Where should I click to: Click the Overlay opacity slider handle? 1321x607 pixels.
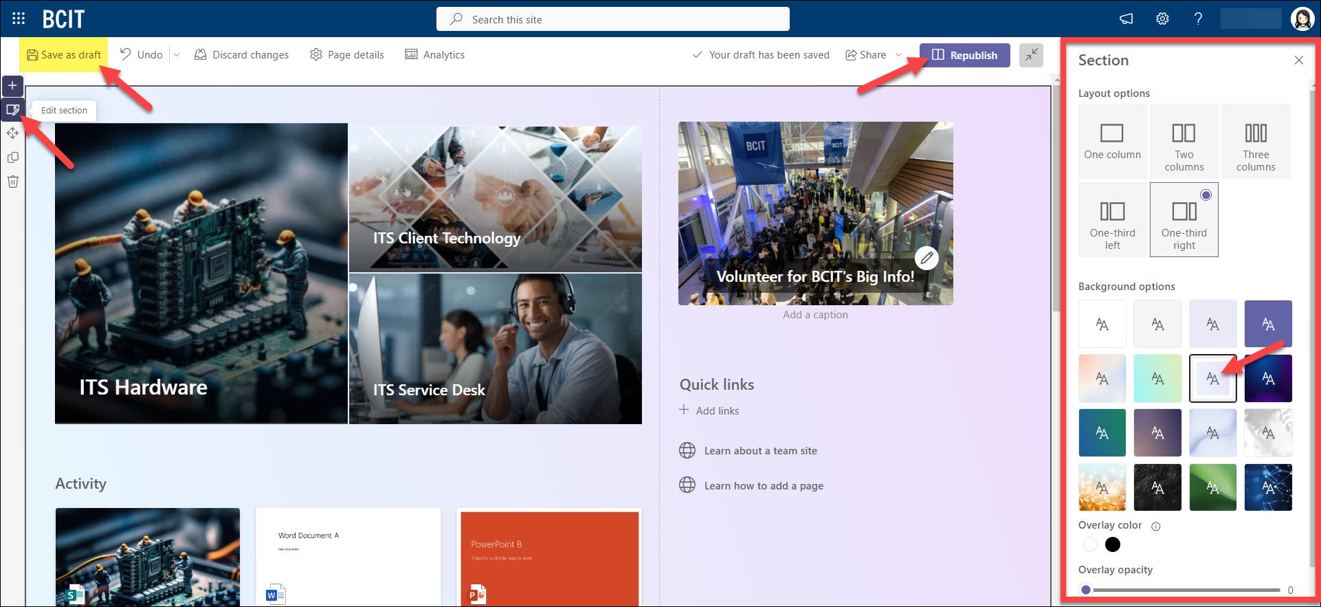tap(1086, 590)
